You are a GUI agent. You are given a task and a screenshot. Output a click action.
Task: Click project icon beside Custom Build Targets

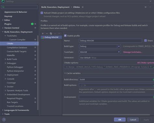pyautogui.click(x=35, y=51)
